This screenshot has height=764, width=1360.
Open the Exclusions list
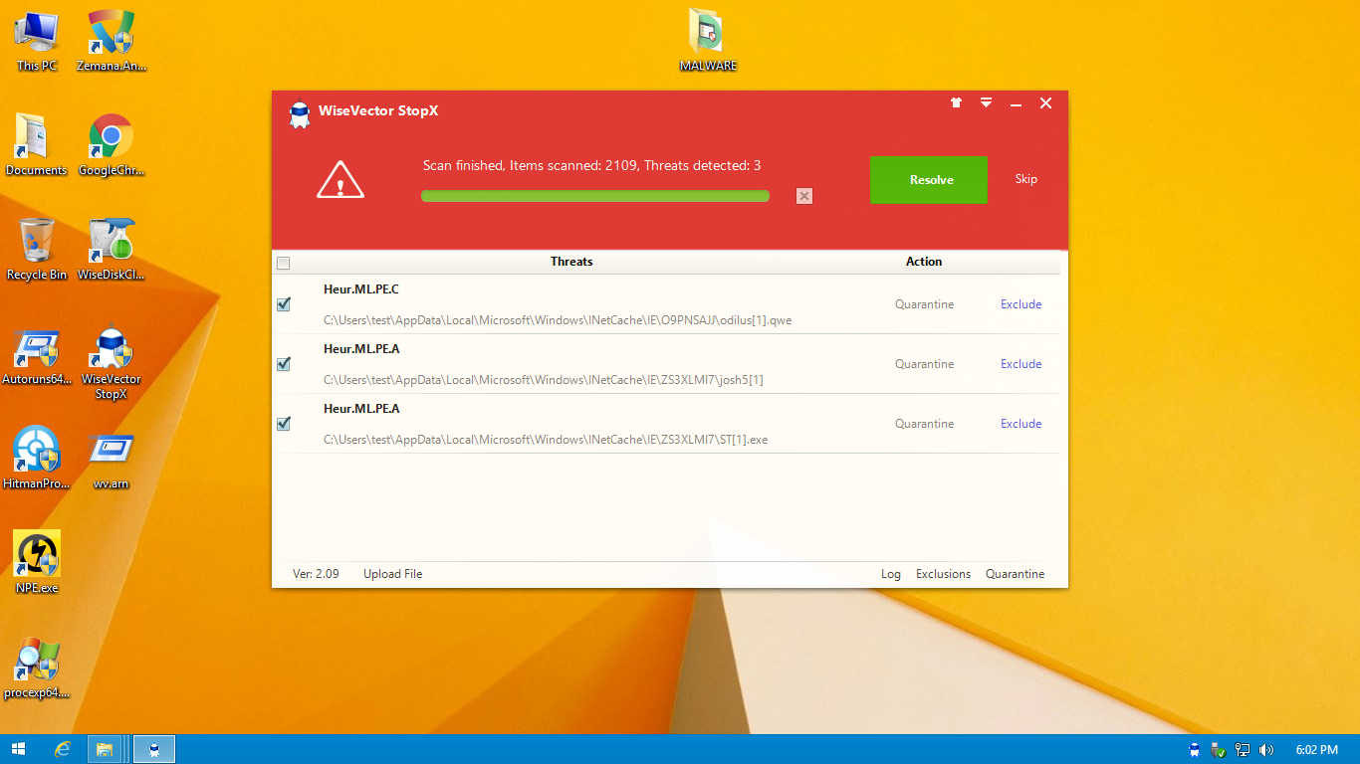943,574
